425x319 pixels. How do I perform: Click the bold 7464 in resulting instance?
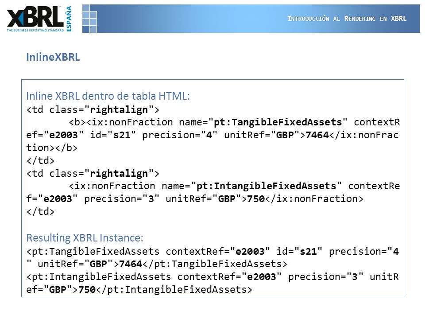tap(131, 264)
